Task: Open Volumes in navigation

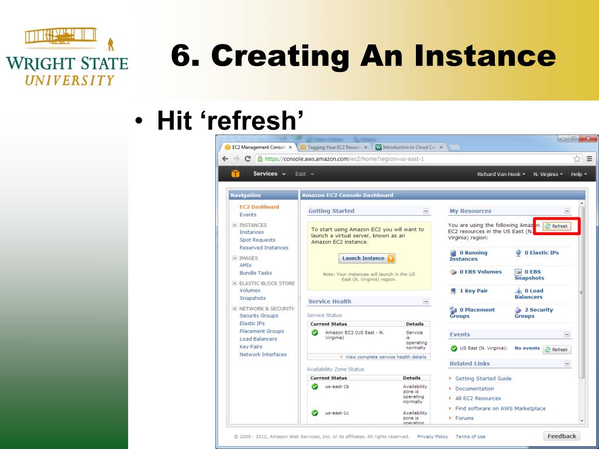Action: click(249, 290)
